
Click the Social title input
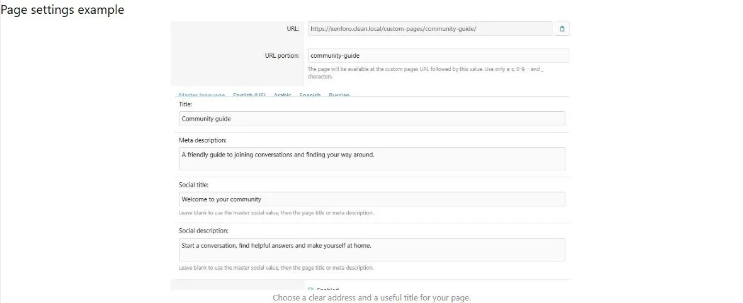(372, 199)
